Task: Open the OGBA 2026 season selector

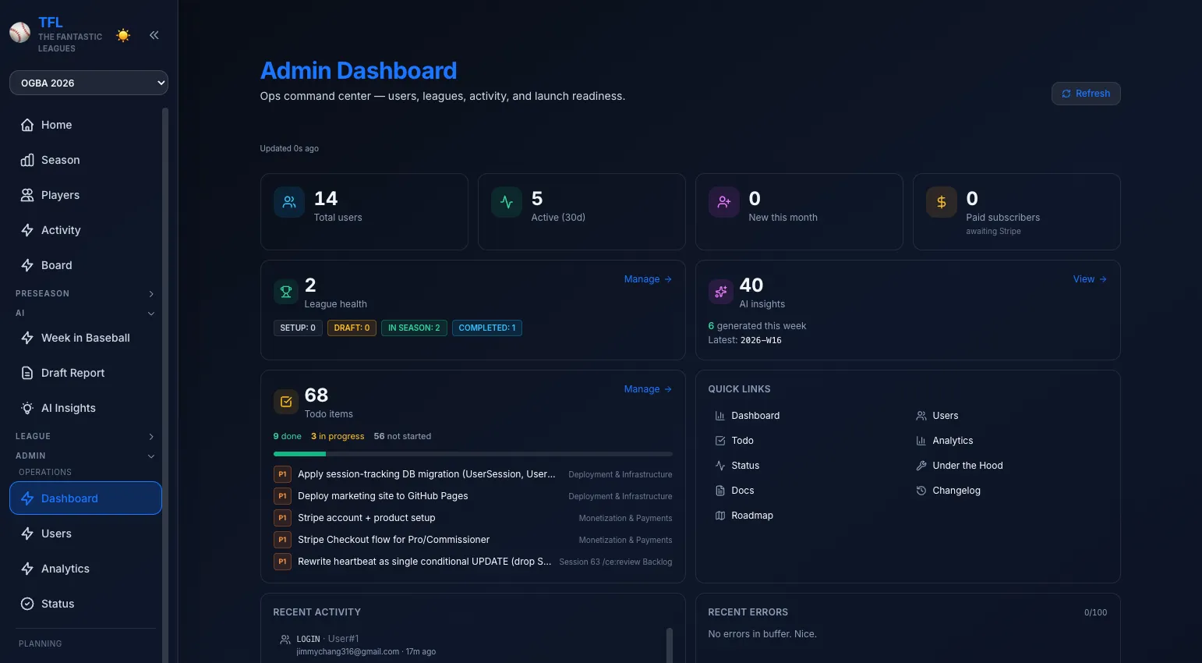Action: click(88, 83)
